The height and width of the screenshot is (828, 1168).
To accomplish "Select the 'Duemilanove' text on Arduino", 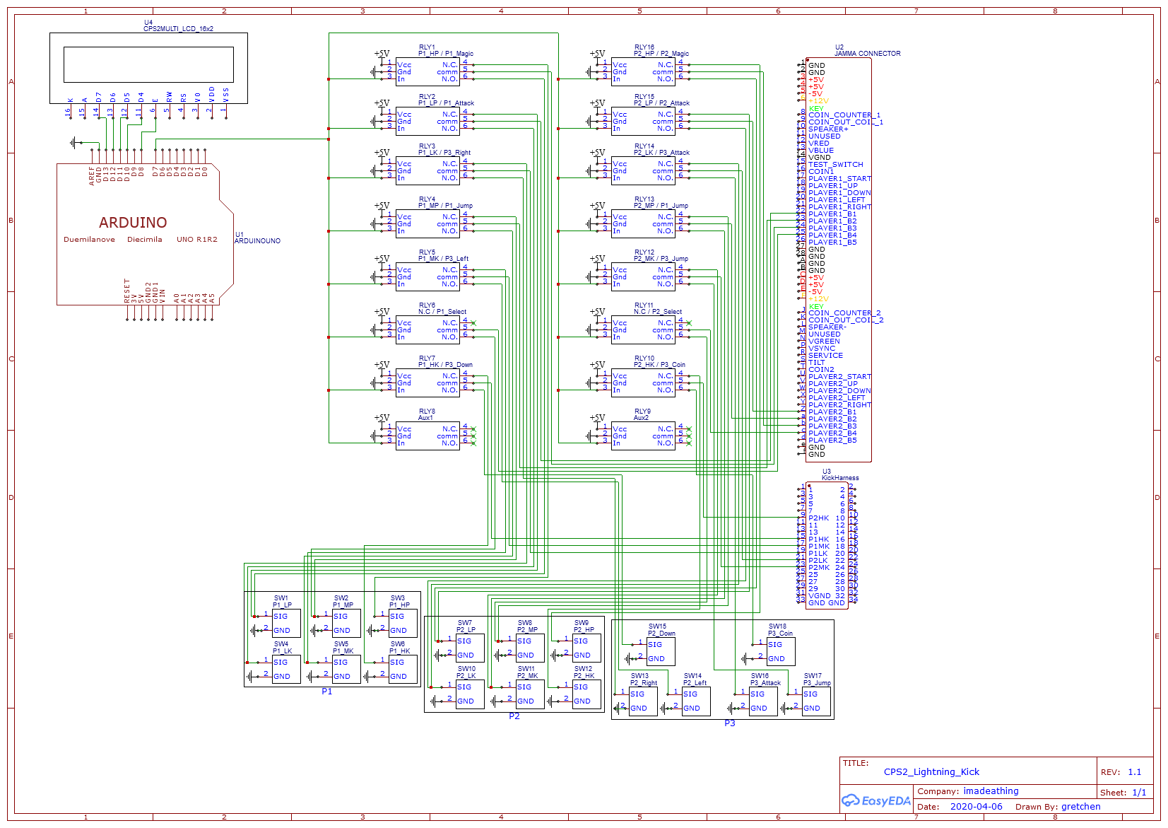I will click(x=89, y=240).
